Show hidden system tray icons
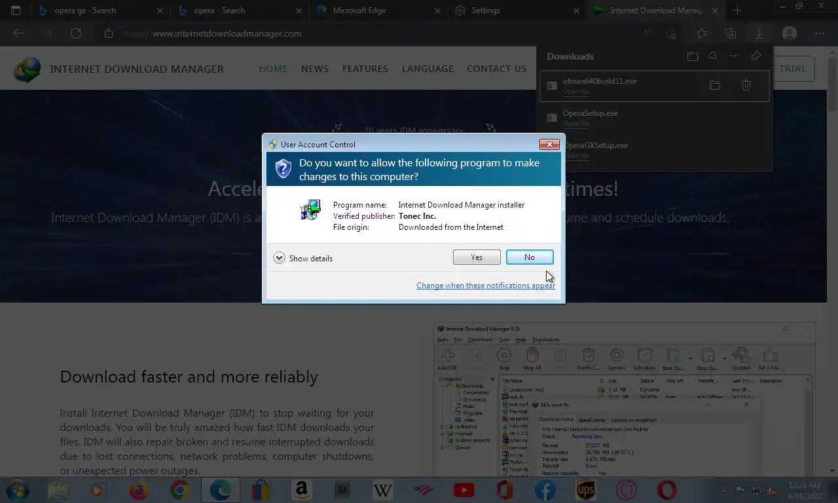The height and width of the screenshot is (503, 838). [x=724, y=491]
